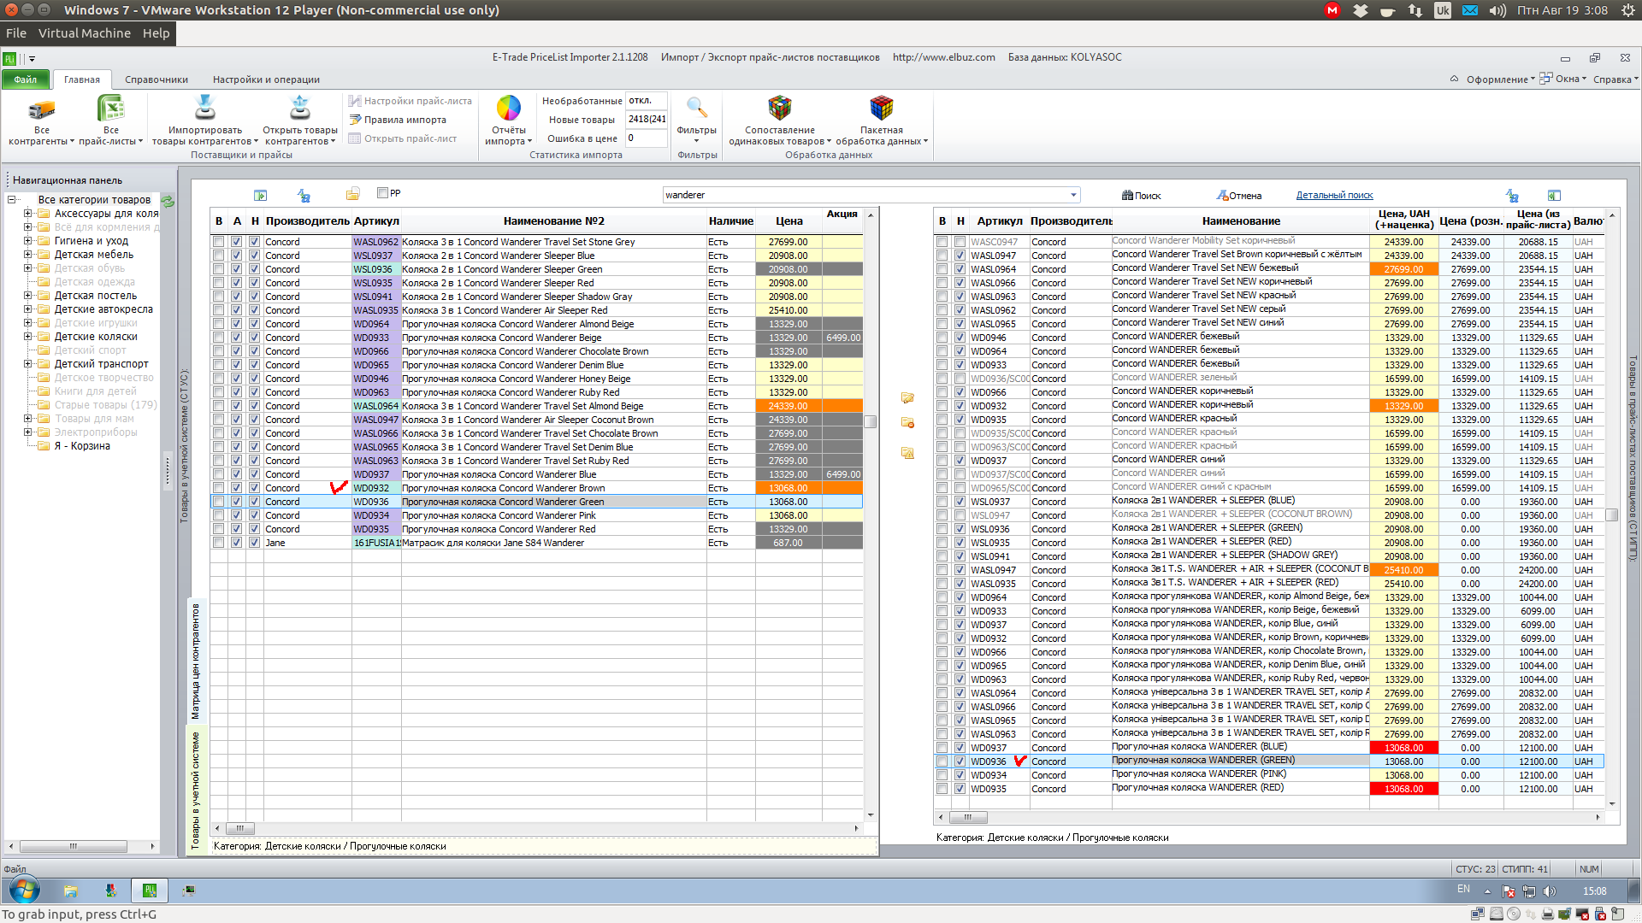The height and width of the screenshot is (923, 1642).
Task: Toggle H checkbox for WD0935 (RED) right row
Action: tap(960, 789)
